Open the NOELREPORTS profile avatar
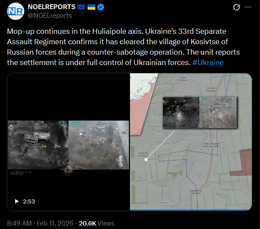260x229 pixels. (x=16, y=11)
